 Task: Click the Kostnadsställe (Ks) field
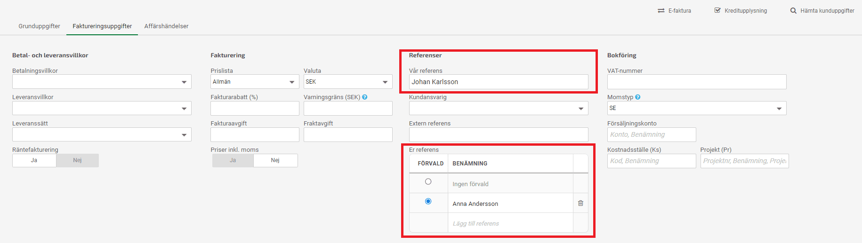point(652,161)
